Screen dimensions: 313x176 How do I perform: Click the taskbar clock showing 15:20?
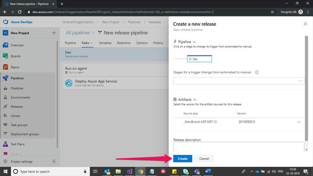tap(293, 172)
